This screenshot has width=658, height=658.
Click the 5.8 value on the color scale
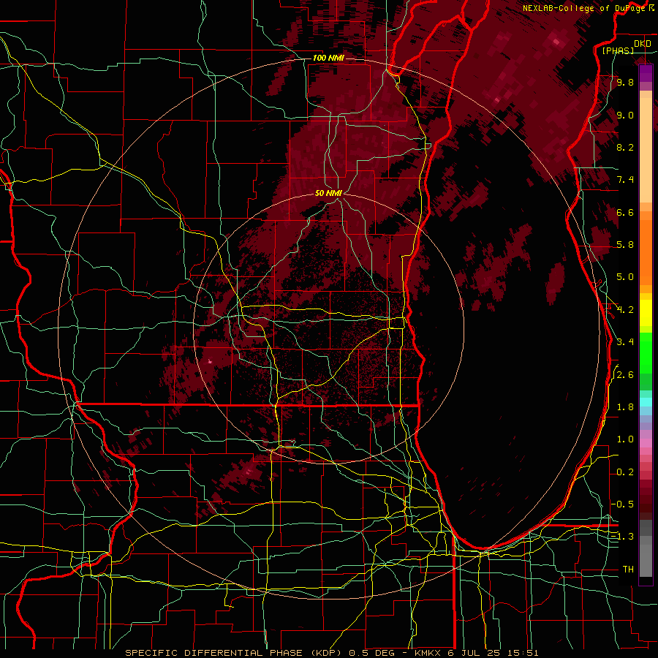point(625,245)
